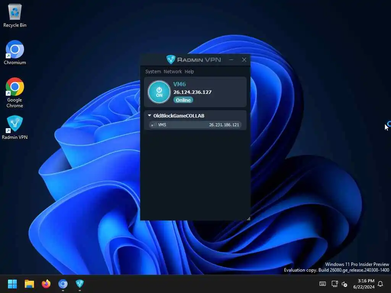Select the Recycle Bin desktop icon

[x=15, y=15]
